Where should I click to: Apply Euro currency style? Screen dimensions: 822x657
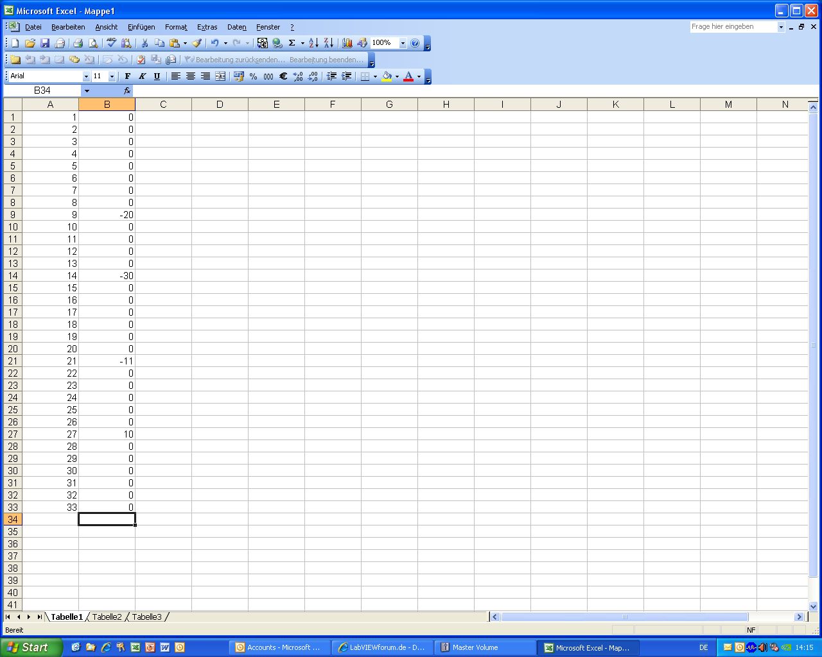[283, 76]
